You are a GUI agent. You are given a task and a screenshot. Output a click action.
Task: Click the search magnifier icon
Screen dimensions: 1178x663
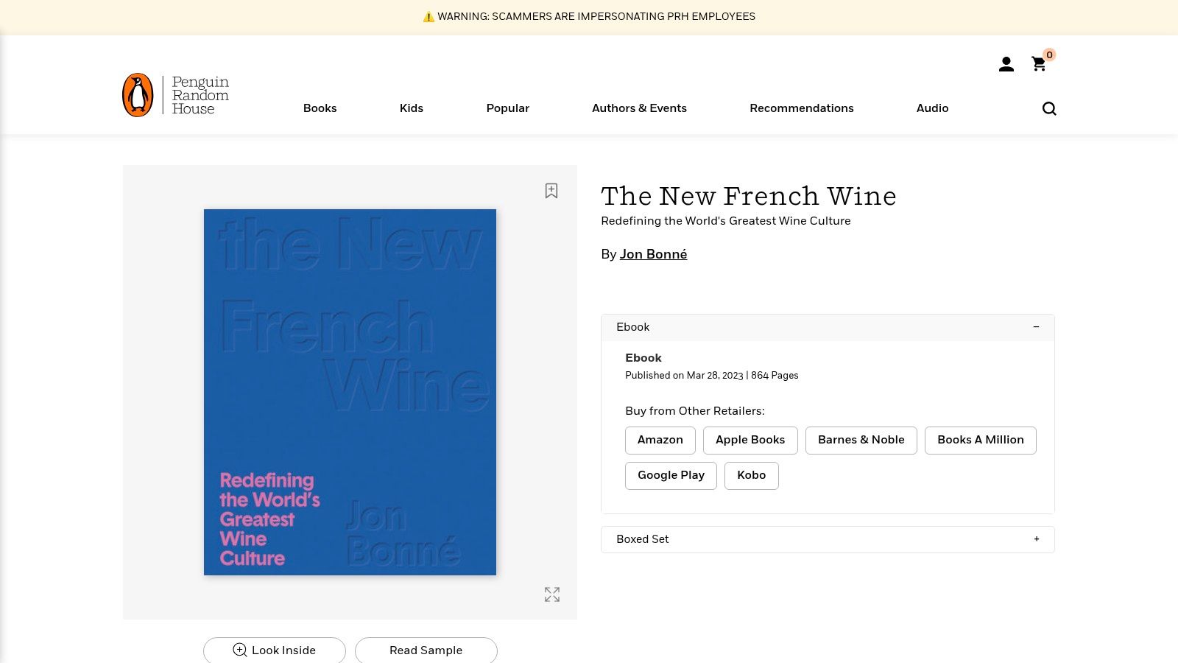(1049, 108)
